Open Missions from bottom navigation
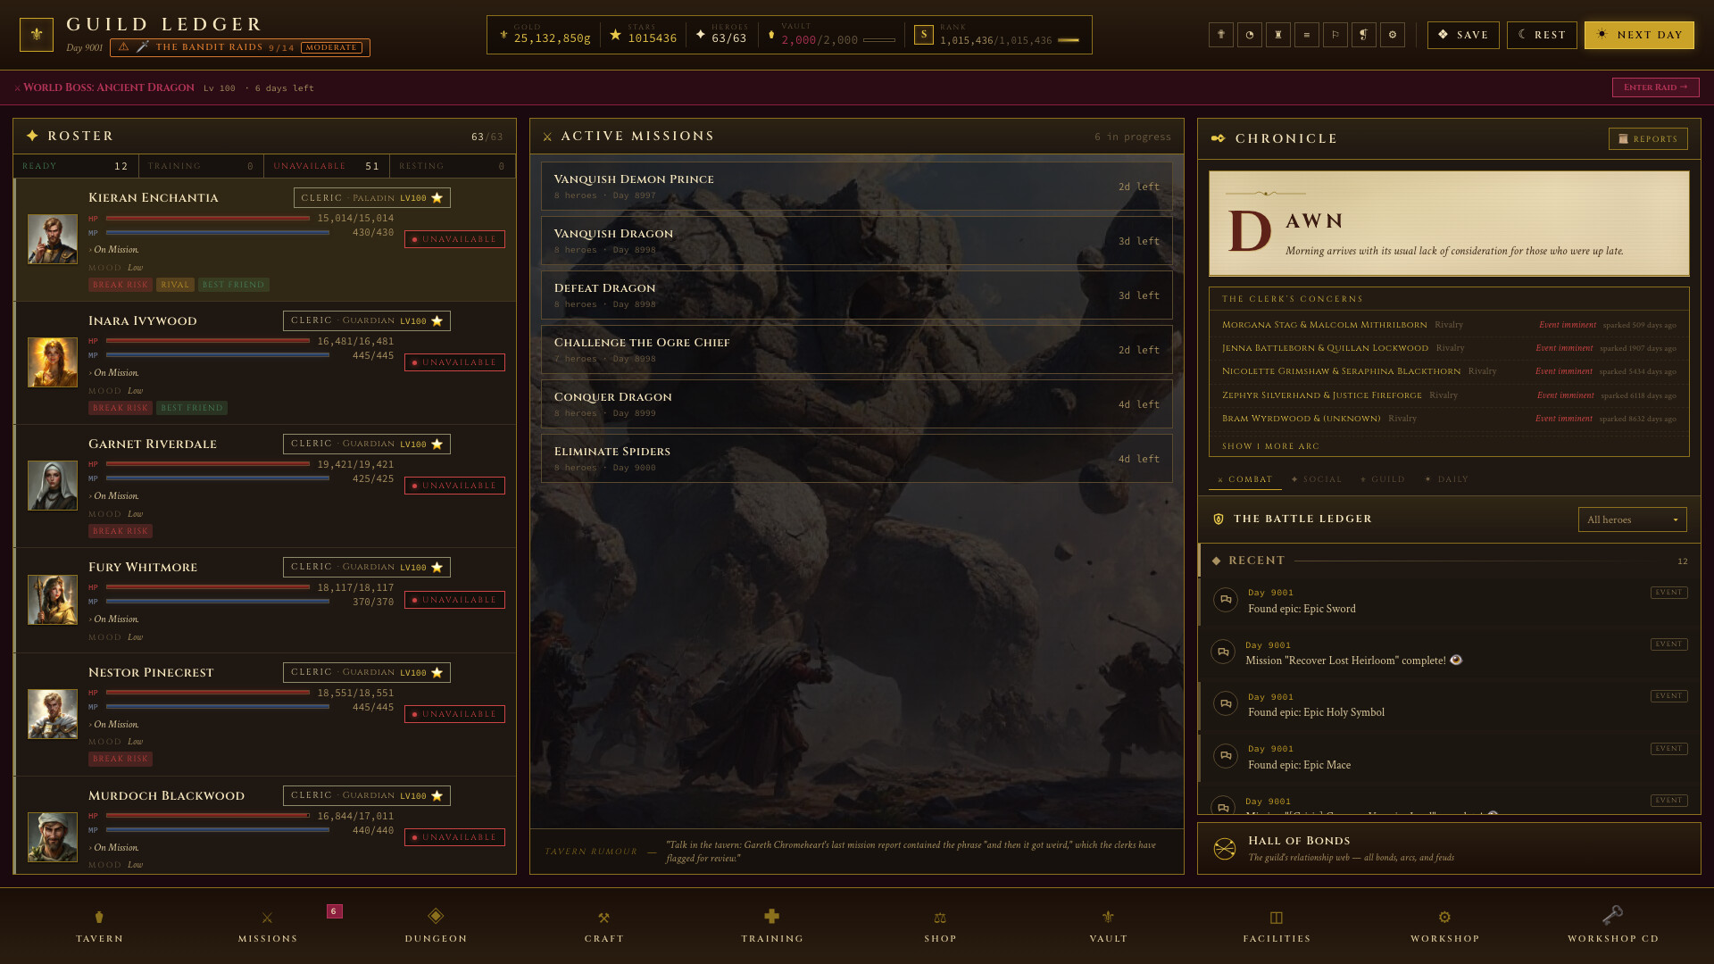 click(x=267, y=926)
